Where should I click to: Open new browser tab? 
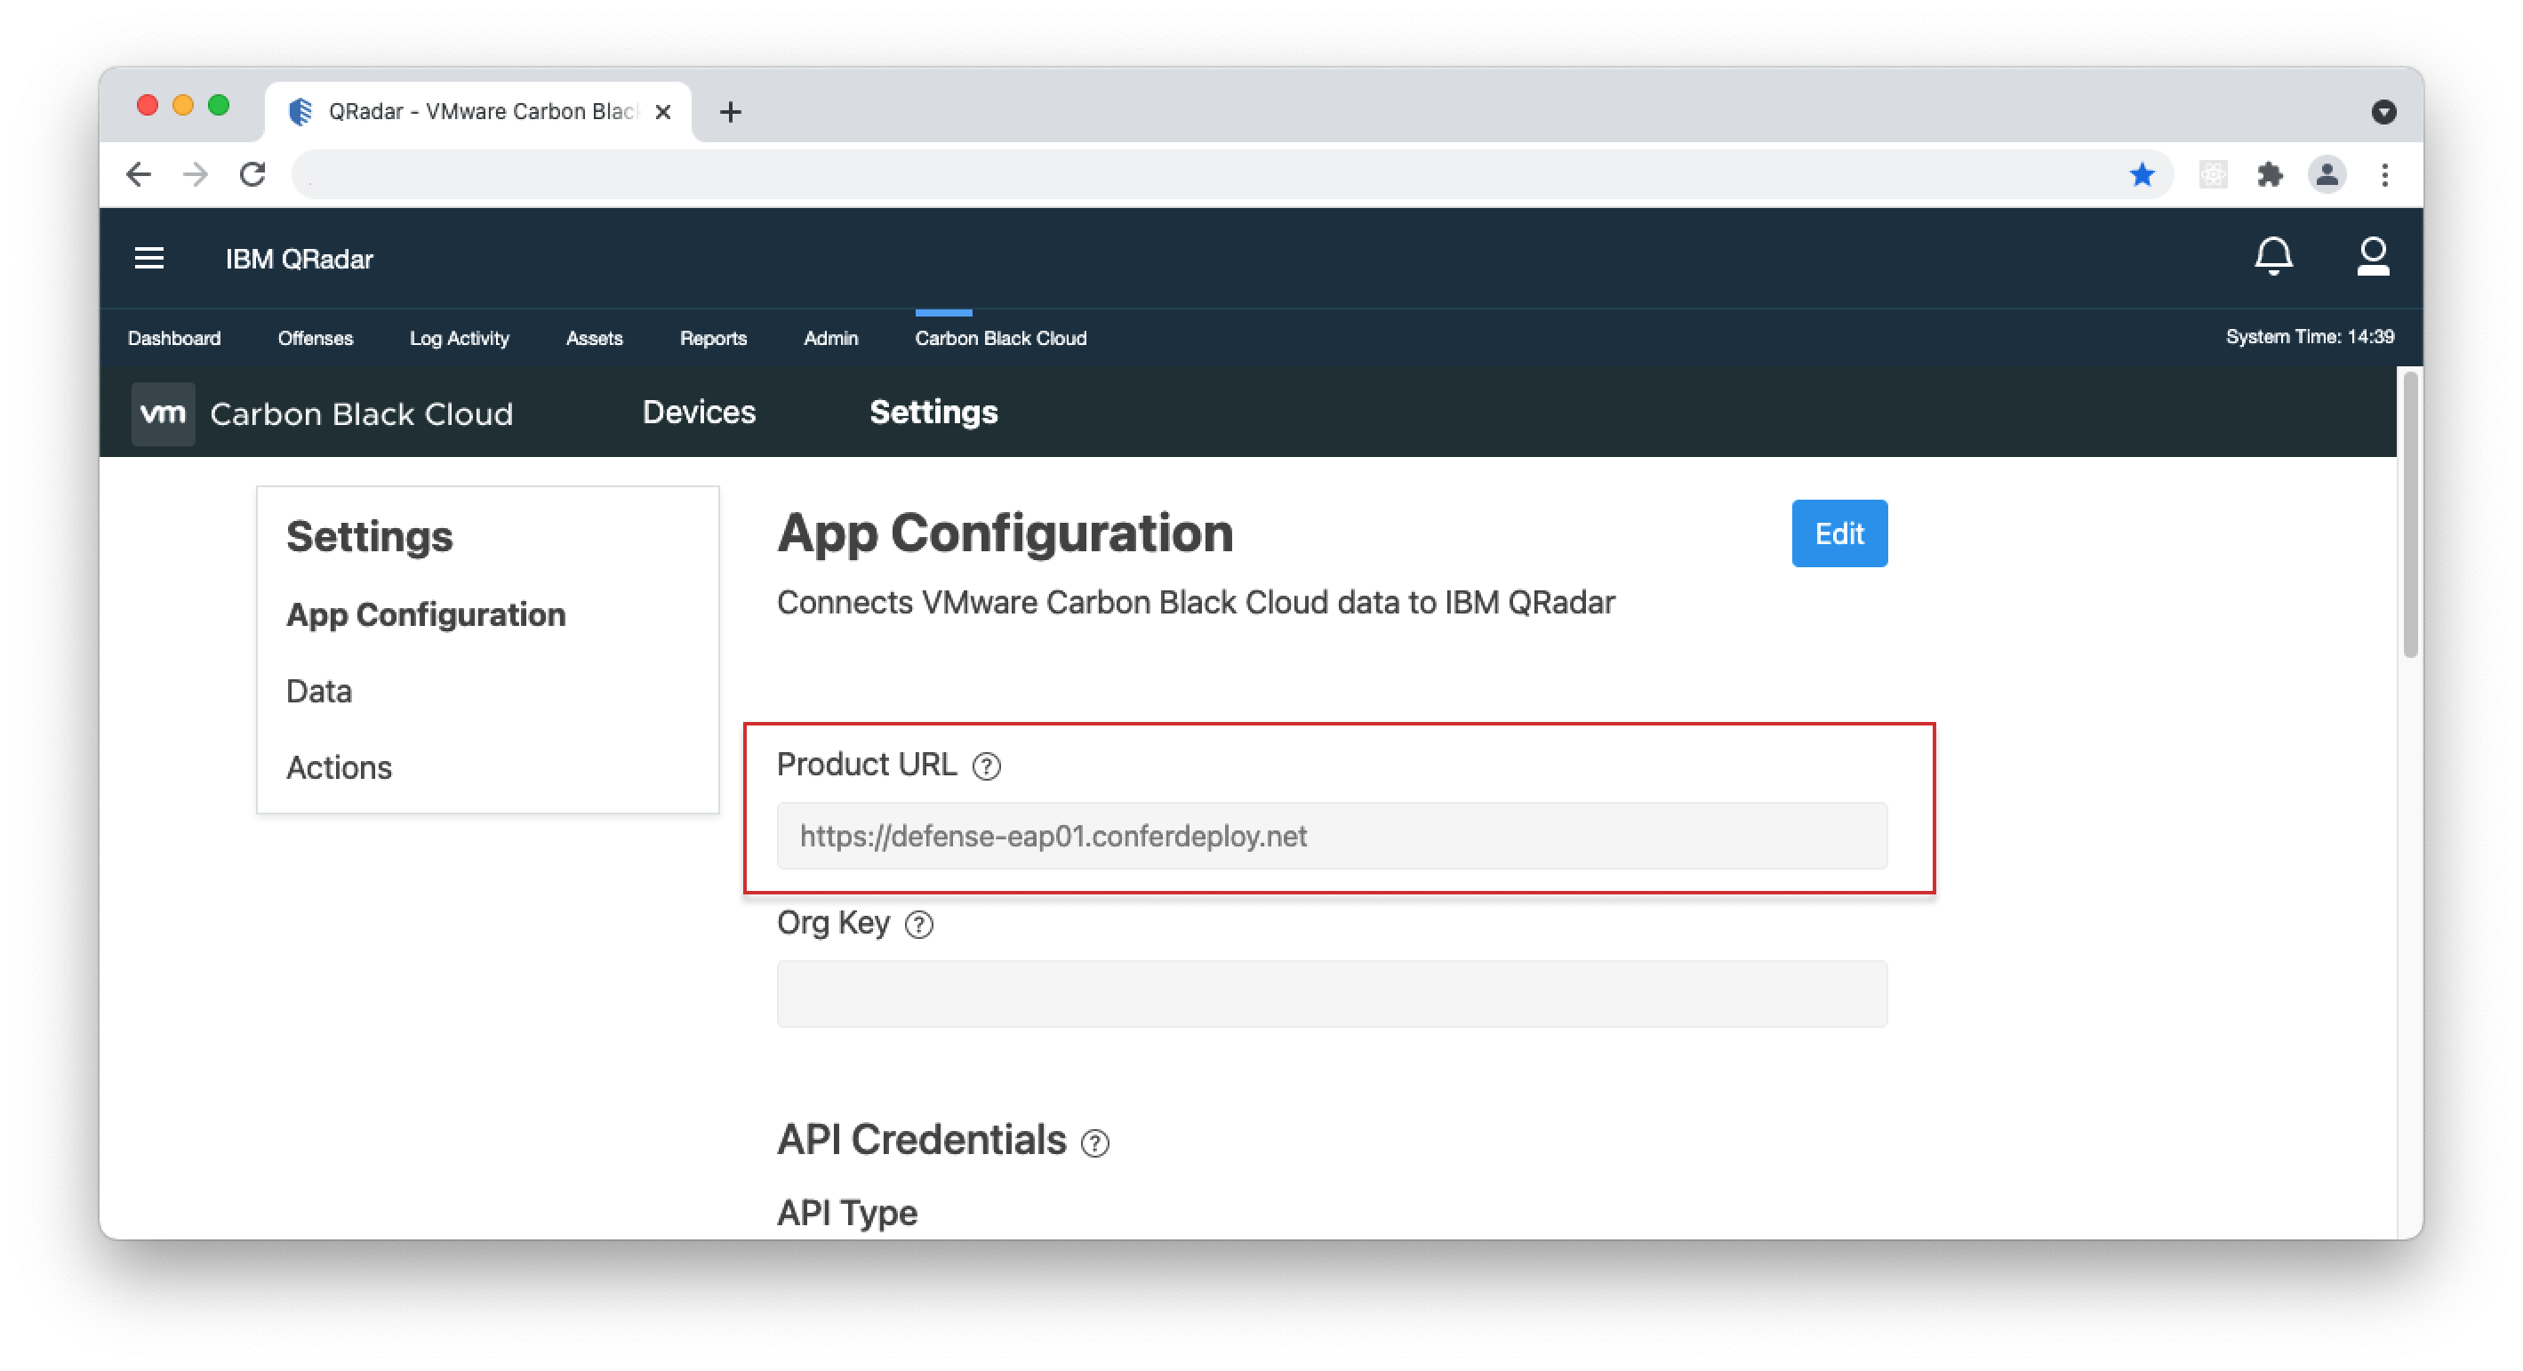click(x=730, y=112)
